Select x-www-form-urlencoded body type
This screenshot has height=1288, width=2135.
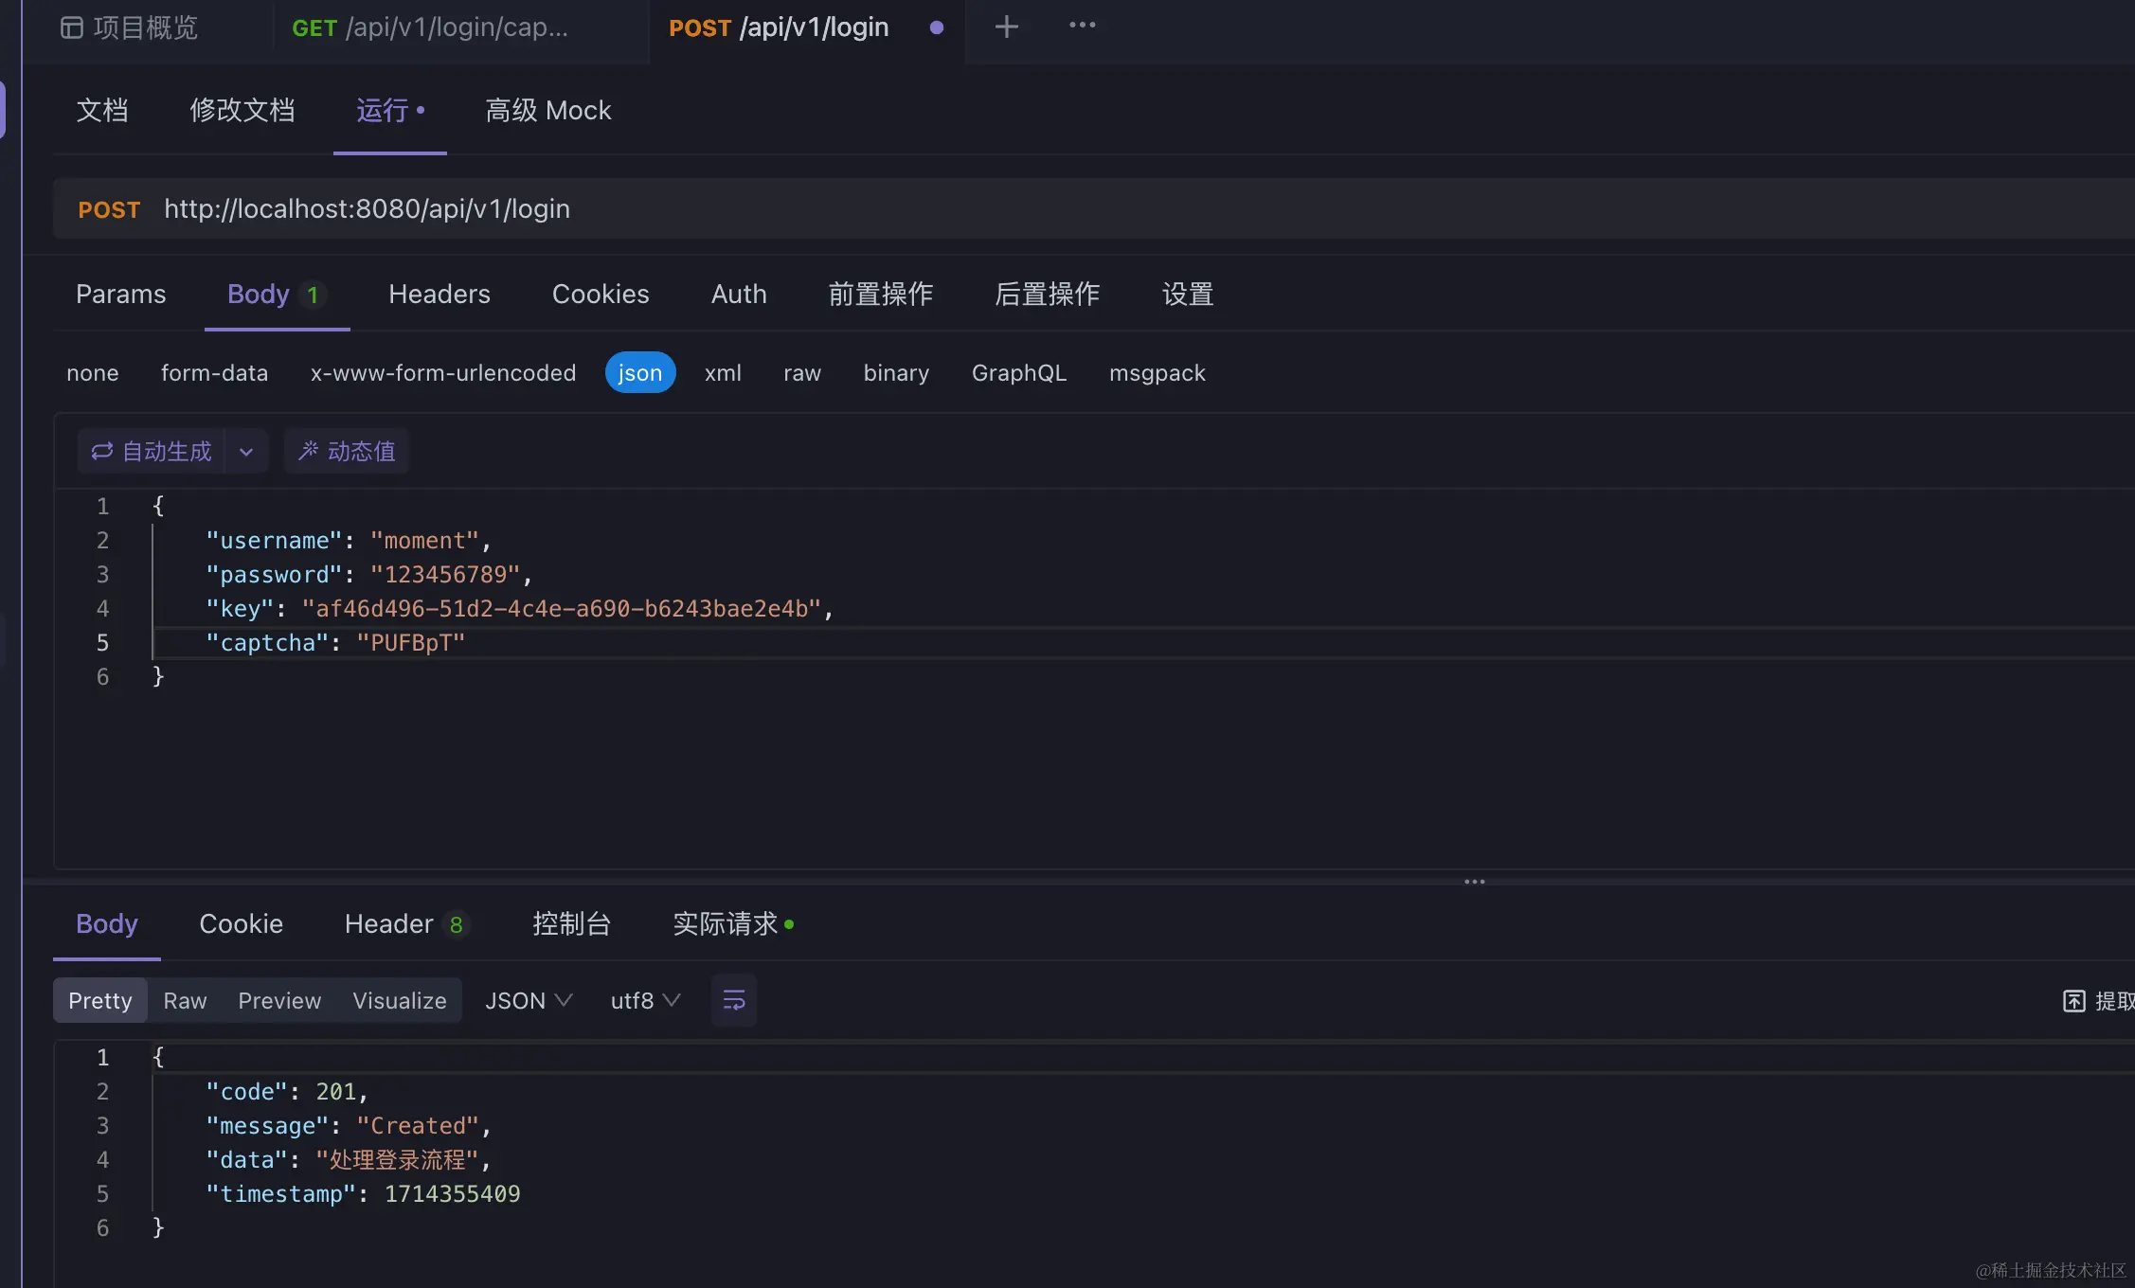click(x=443, y=372)
